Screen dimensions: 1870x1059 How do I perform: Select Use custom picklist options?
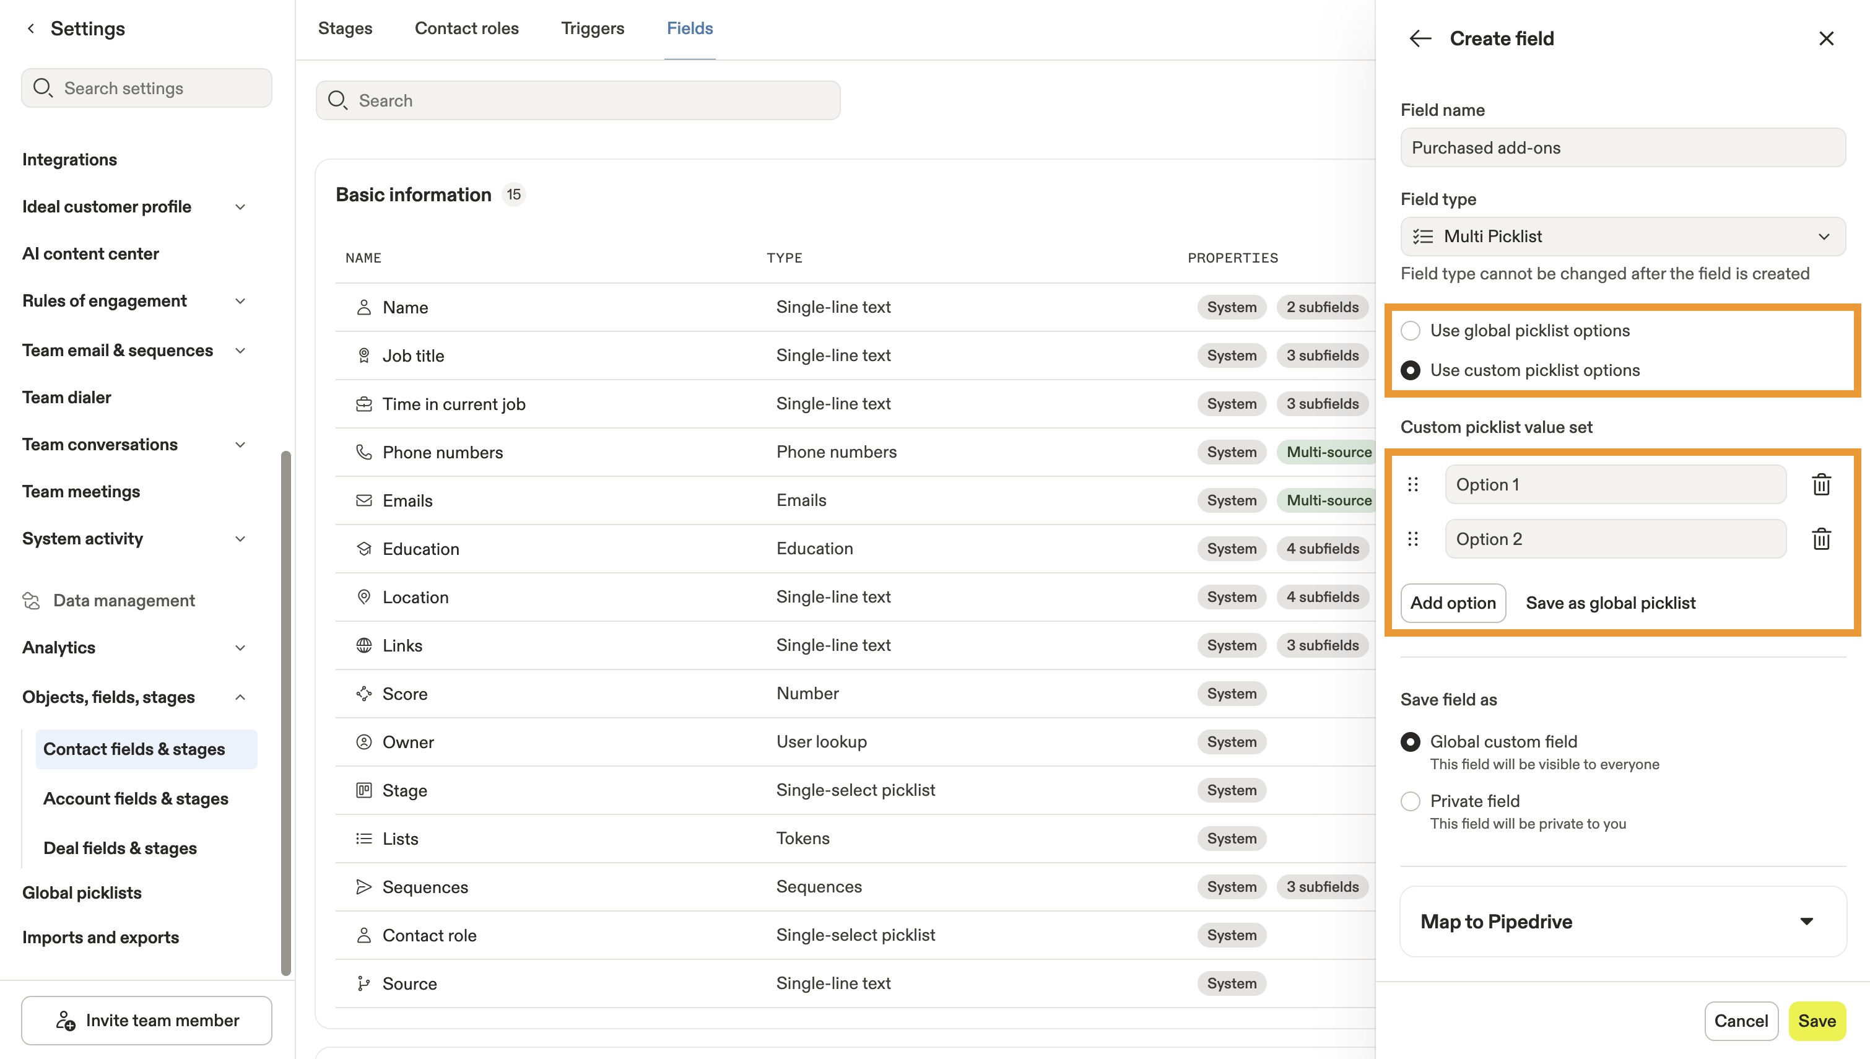[x=1411, y=370]
